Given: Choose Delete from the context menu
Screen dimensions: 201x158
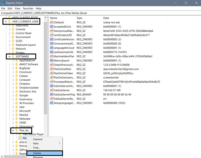Looking at the screenshot, I should point(37,153).
